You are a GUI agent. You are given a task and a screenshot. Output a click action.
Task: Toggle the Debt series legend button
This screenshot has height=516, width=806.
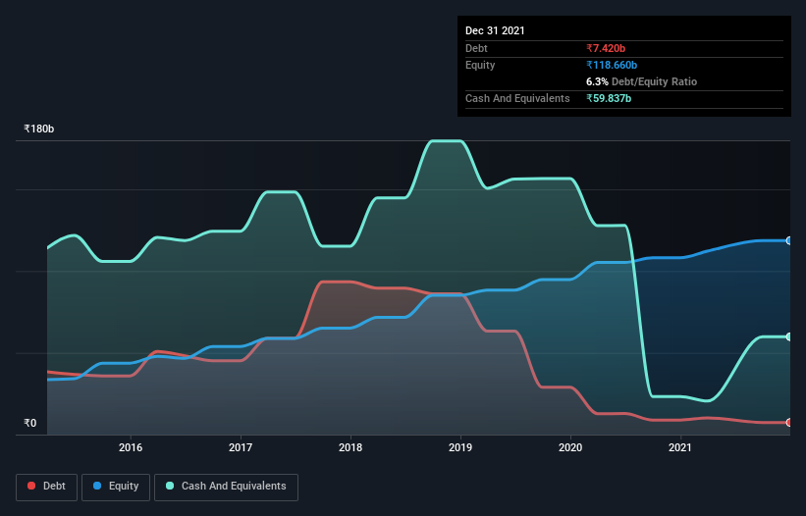click(47, 487)
